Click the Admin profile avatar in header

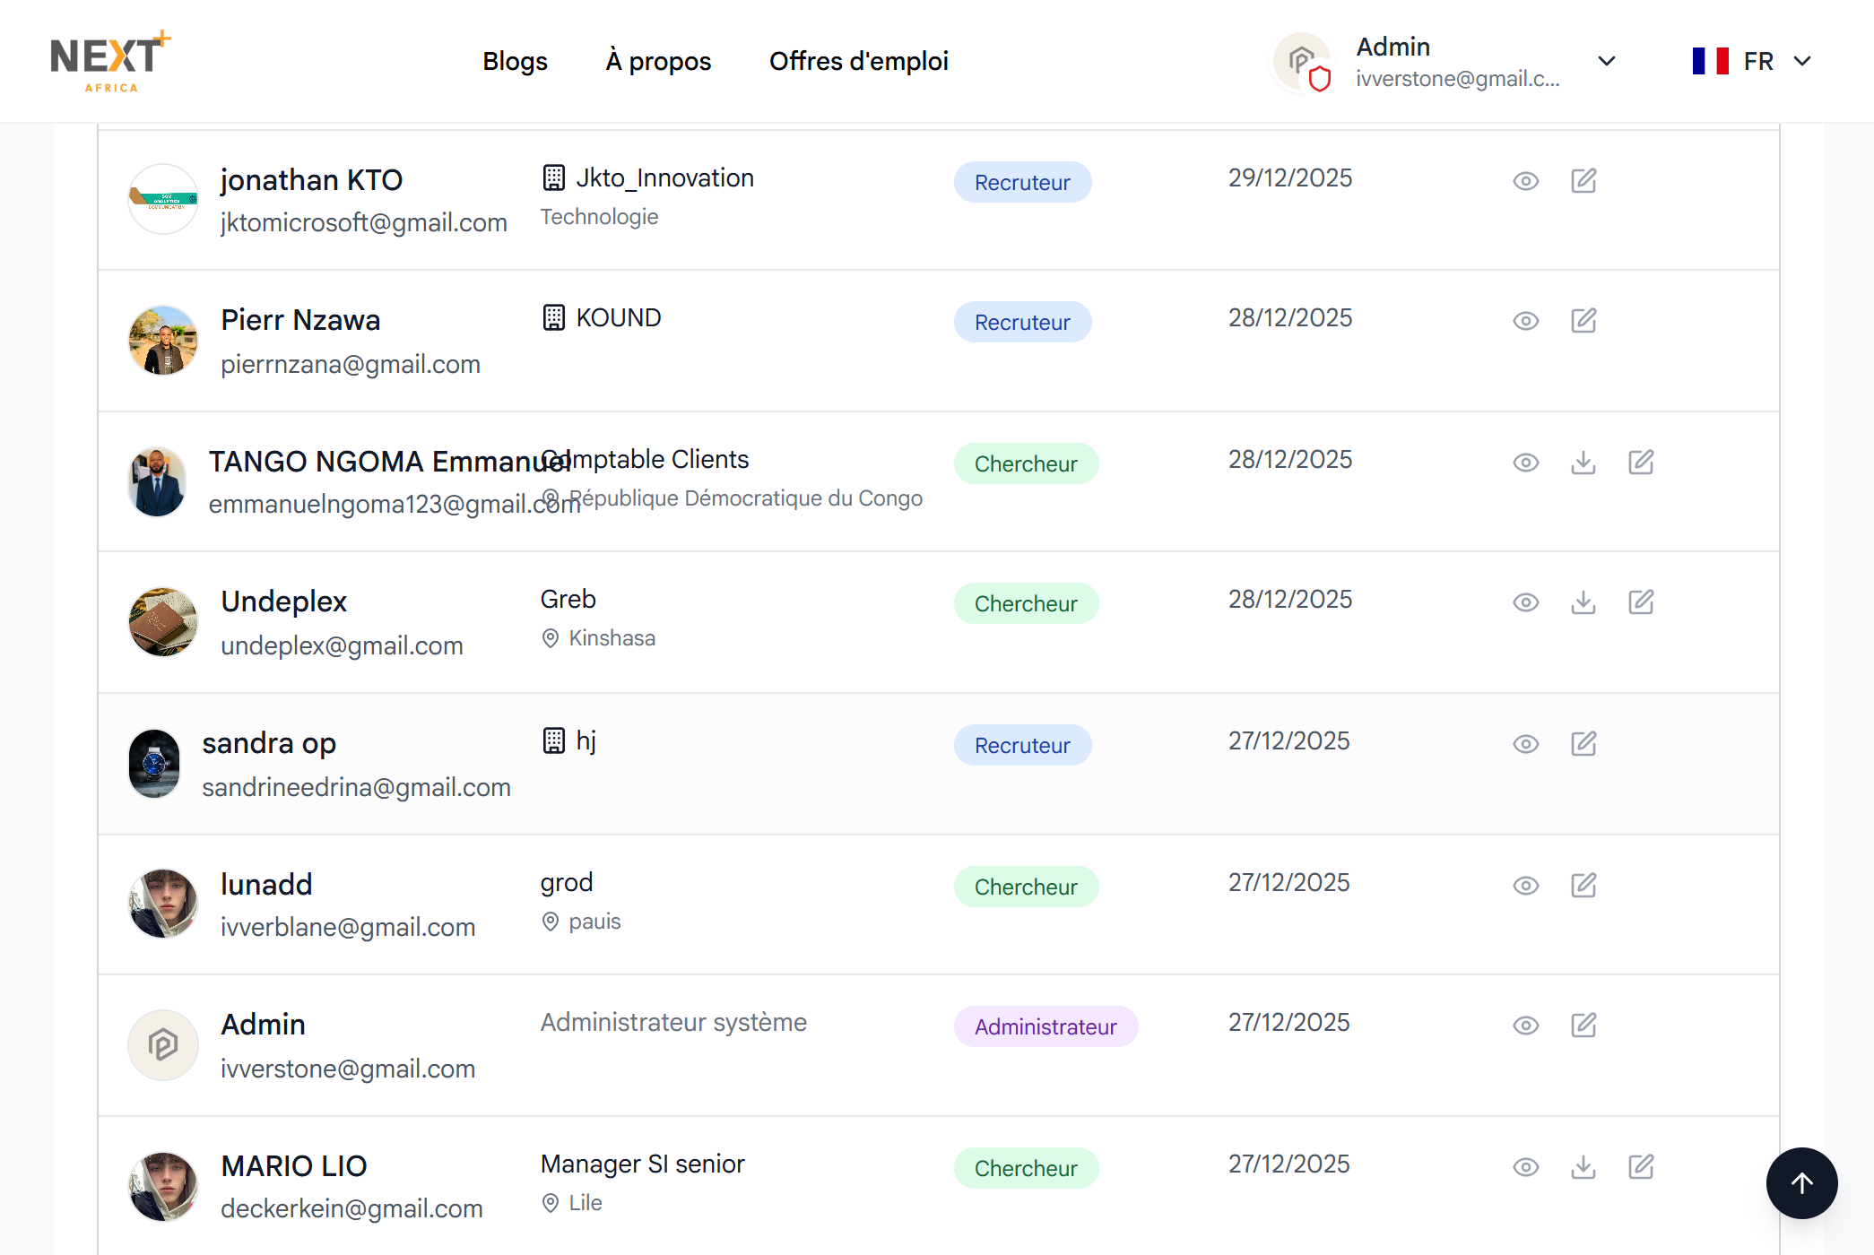1302,61
